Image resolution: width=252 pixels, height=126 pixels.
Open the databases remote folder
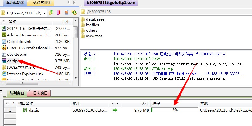pyautogui.click(x=95, y=19)
